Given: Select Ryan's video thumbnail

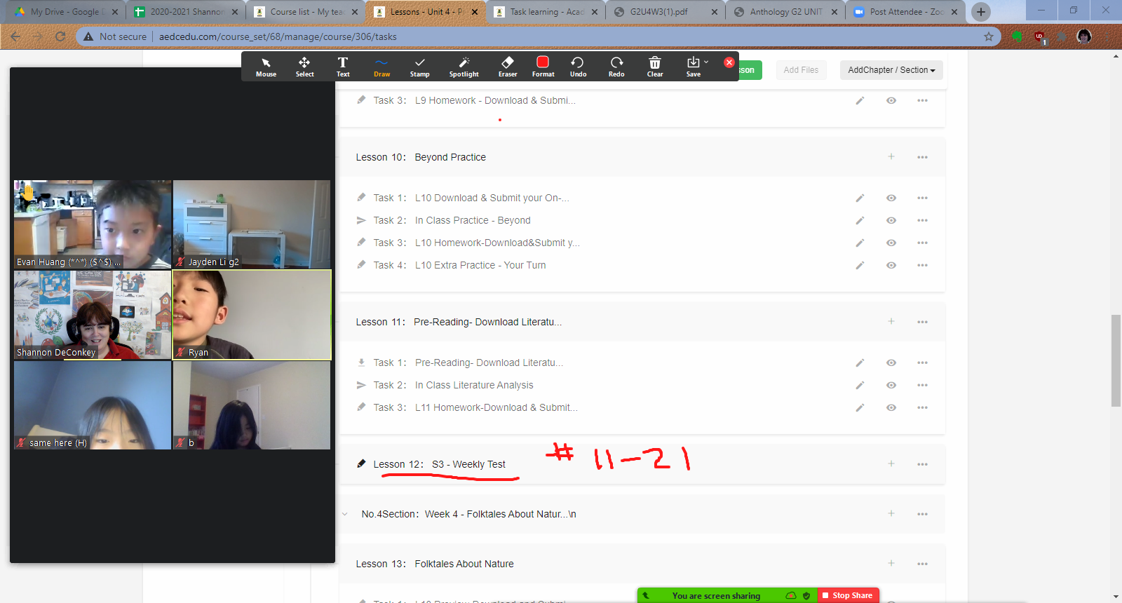Looking at the screenshot, I should pyautogui.click(x=252, y=315).
